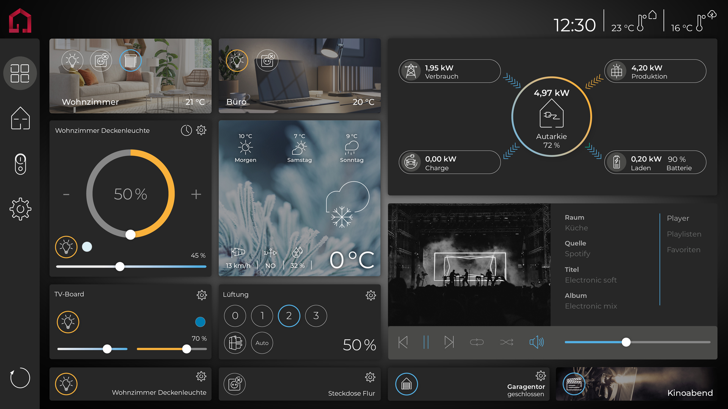Open the gear icon on the Lüftung card

point(371,295)
